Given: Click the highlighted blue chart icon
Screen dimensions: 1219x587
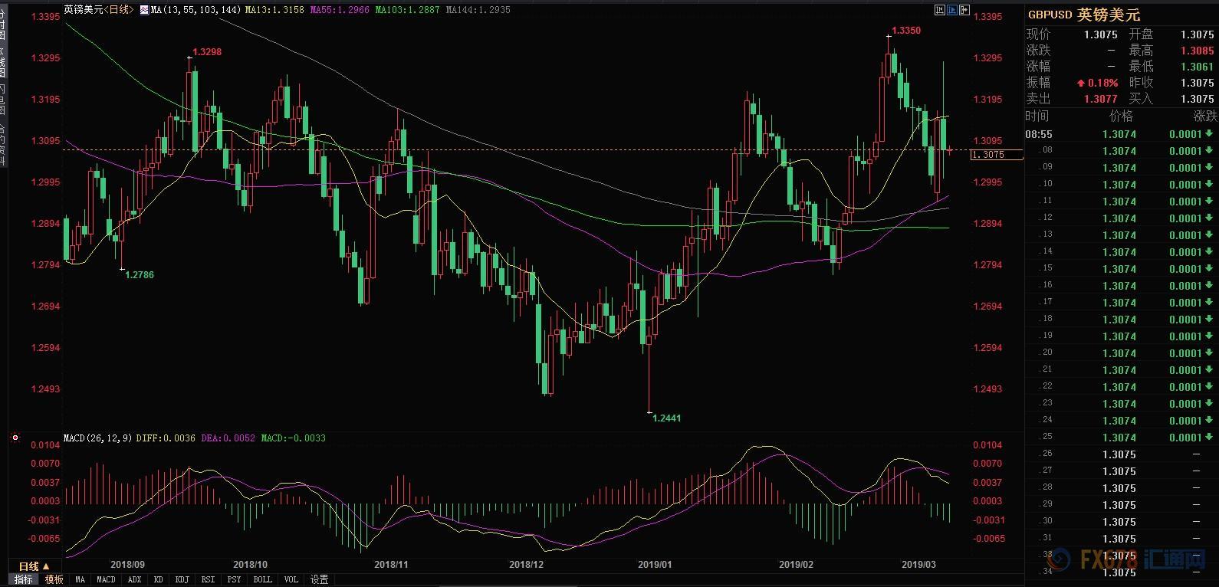Looking at the screenshot, I should (952, 10).
